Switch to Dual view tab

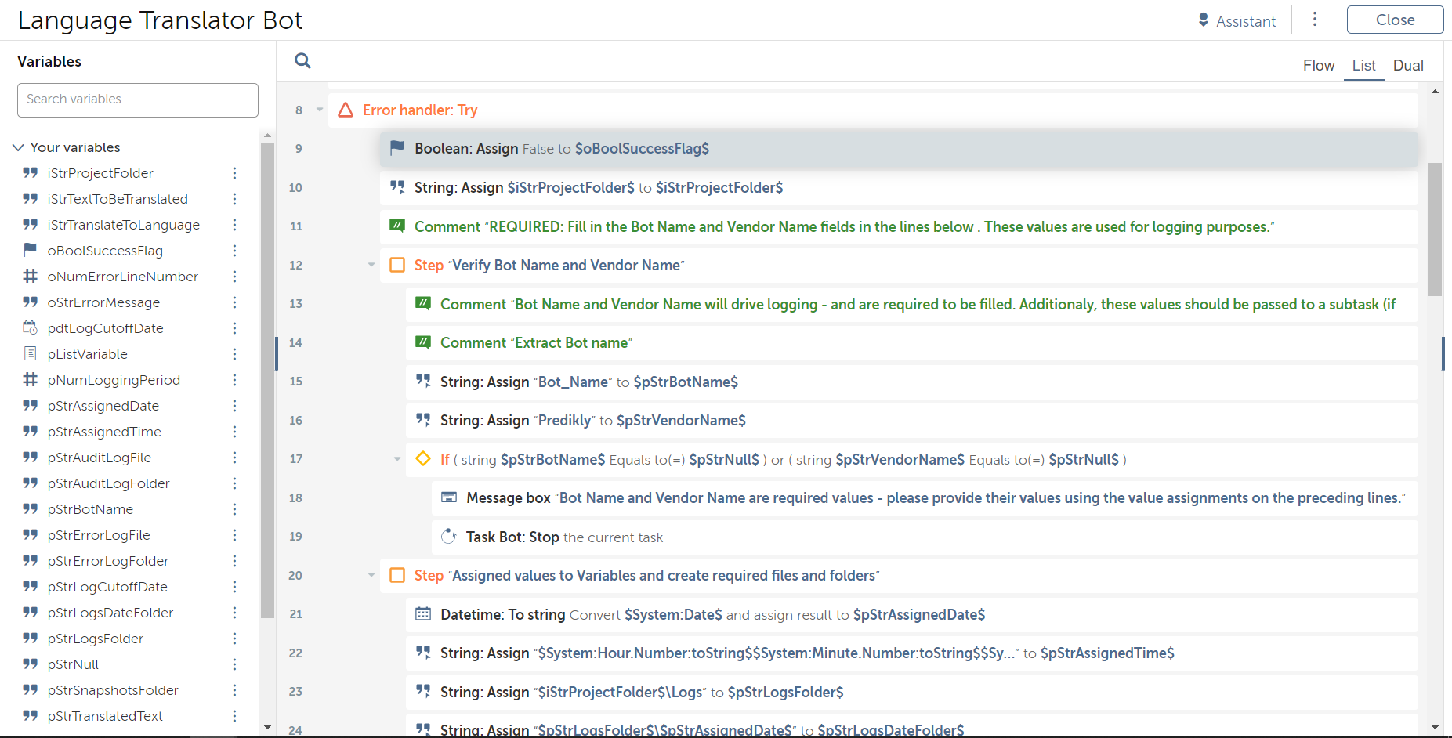point(1407,66)
